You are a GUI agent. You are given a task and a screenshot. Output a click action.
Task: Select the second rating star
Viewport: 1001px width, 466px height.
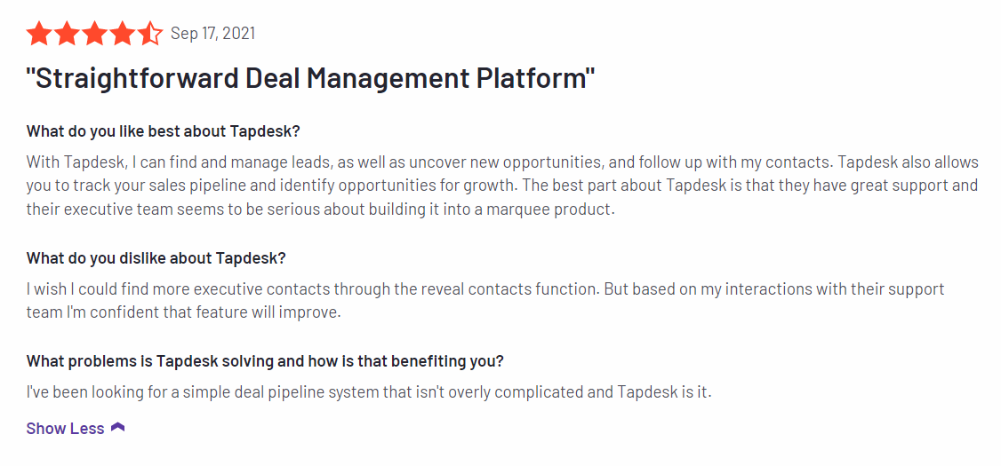coord(67,34)
